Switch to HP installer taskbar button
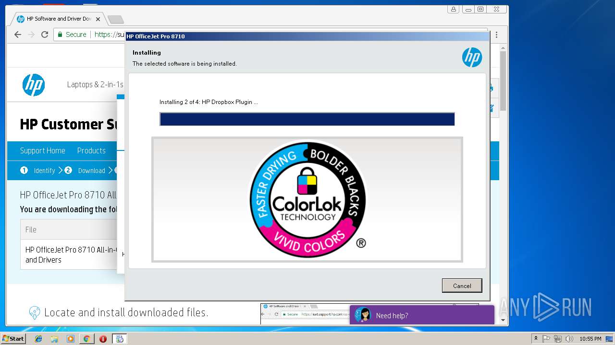 [x=120, y=339]
